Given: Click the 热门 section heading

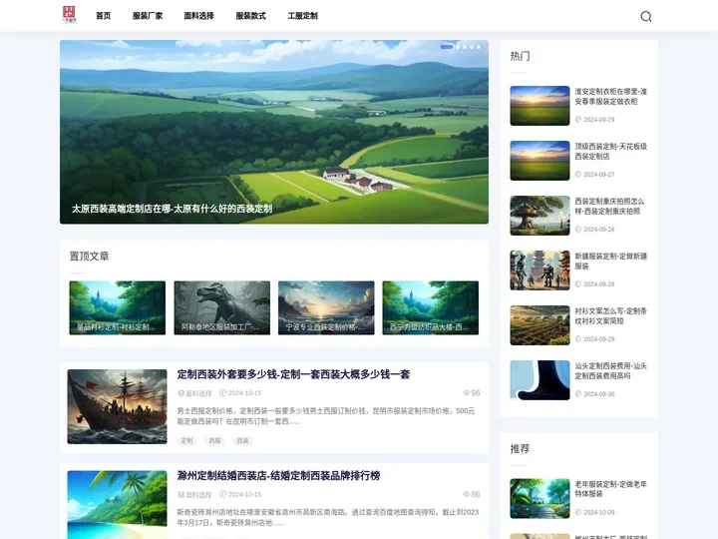Looking at the screenshot, I should coord(521,56).
